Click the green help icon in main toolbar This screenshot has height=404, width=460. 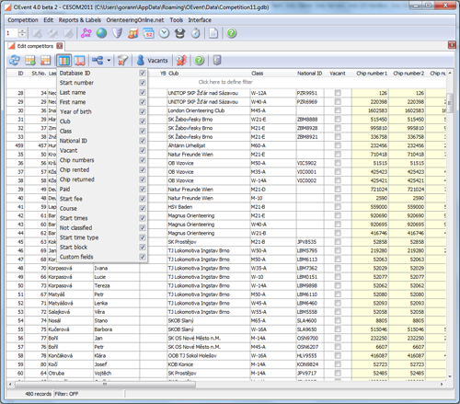coord(232,33)
